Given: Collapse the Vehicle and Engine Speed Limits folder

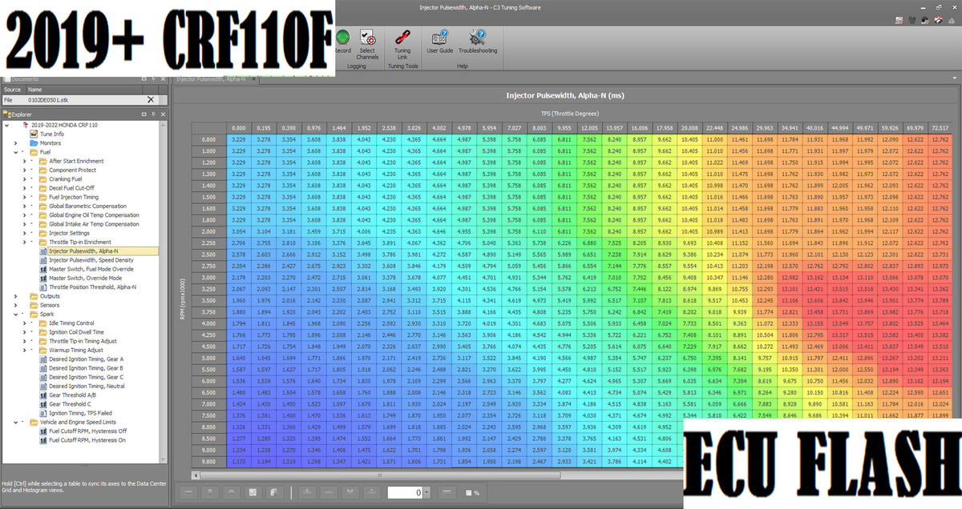Looking at the screenshot, I should (16, 421).
